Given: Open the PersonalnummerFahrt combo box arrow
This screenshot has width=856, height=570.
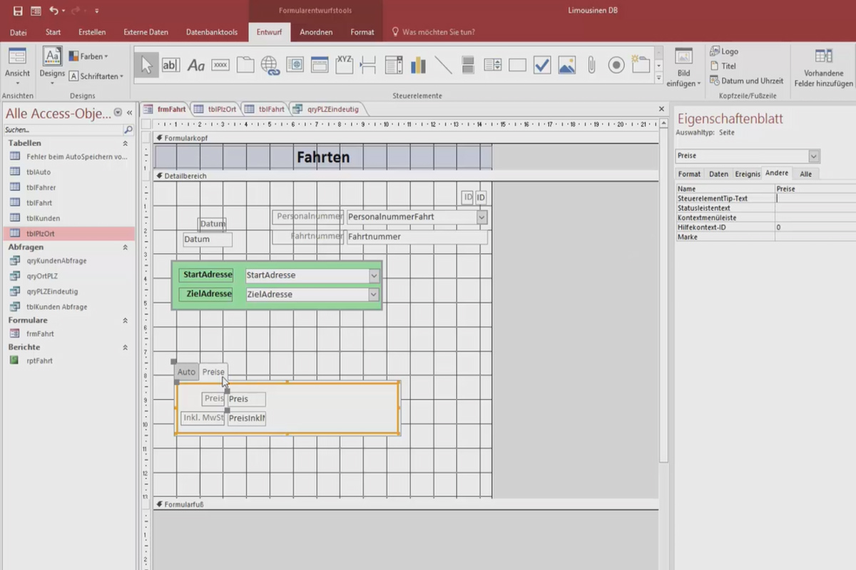Looking at the screenshot, I should pyautogui.click(x=481, y=217).
